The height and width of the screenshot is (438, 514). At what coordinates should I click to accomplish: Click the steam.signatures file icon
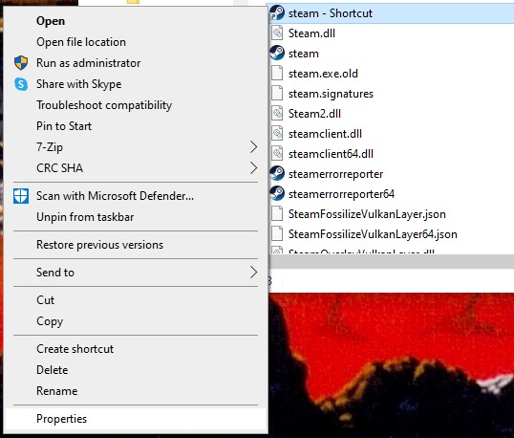click(x=277, y=93)
